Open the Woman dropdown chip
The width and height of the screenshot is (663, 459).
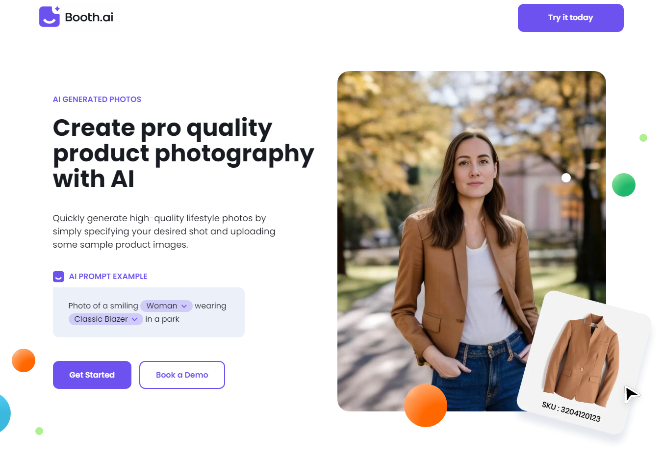click(x=166, y=306)
